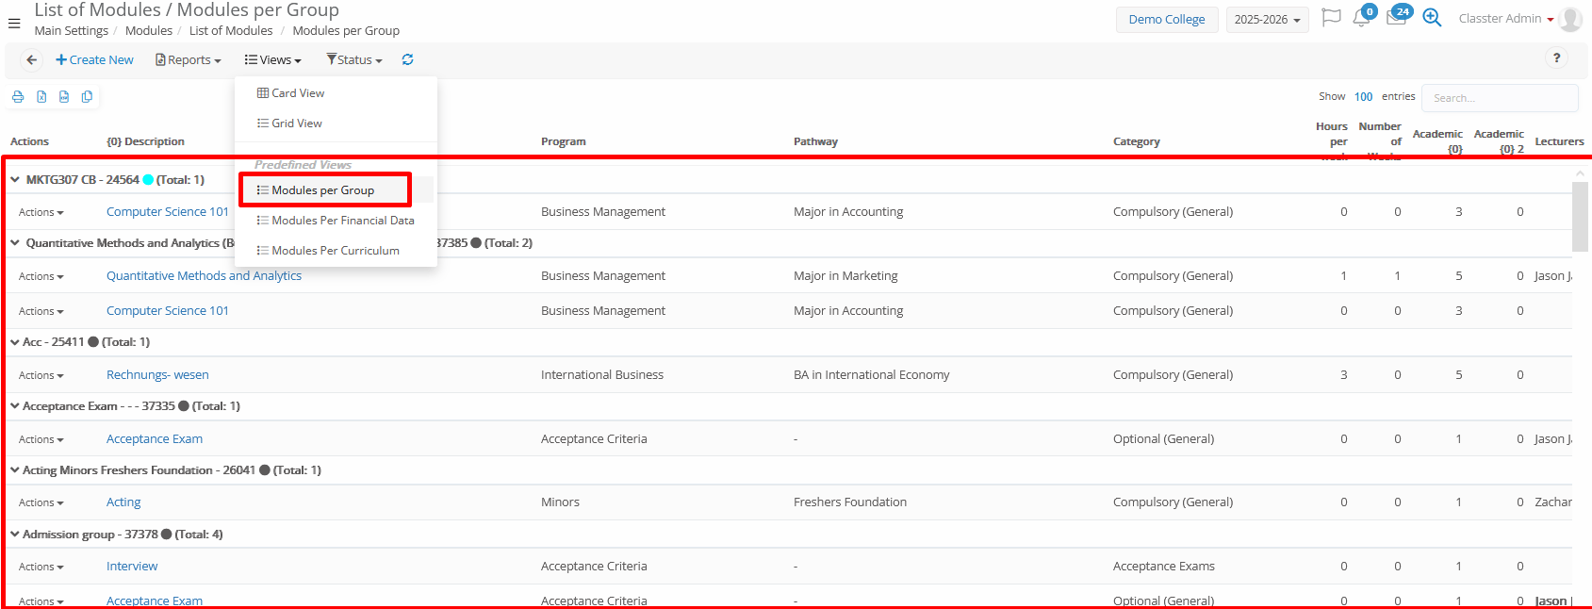Choose Modules Per Curriculum view

pos(335,251)
